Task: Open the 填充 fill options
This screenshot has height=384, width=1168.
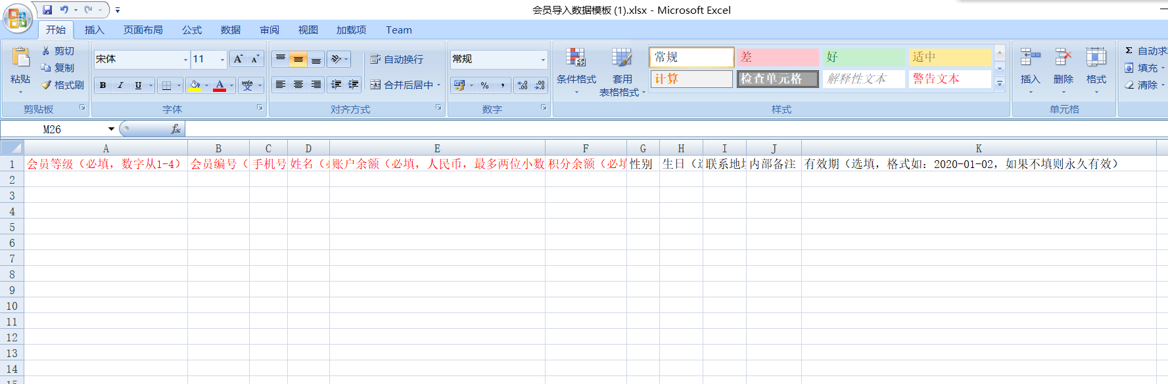Action: coord(1144,68)
